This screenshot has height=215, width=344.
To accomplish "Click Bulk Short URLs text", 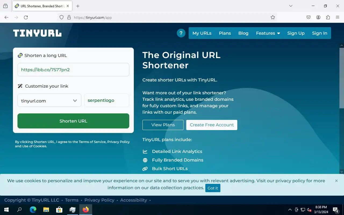I will point(170,169).
